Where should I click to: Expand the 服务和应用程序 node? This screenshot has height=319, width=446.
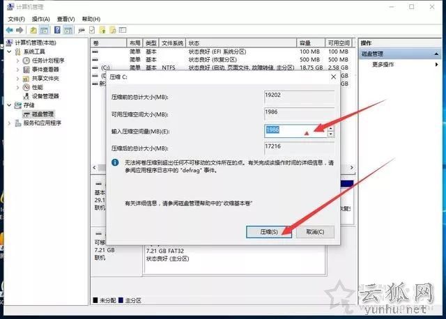9,123
